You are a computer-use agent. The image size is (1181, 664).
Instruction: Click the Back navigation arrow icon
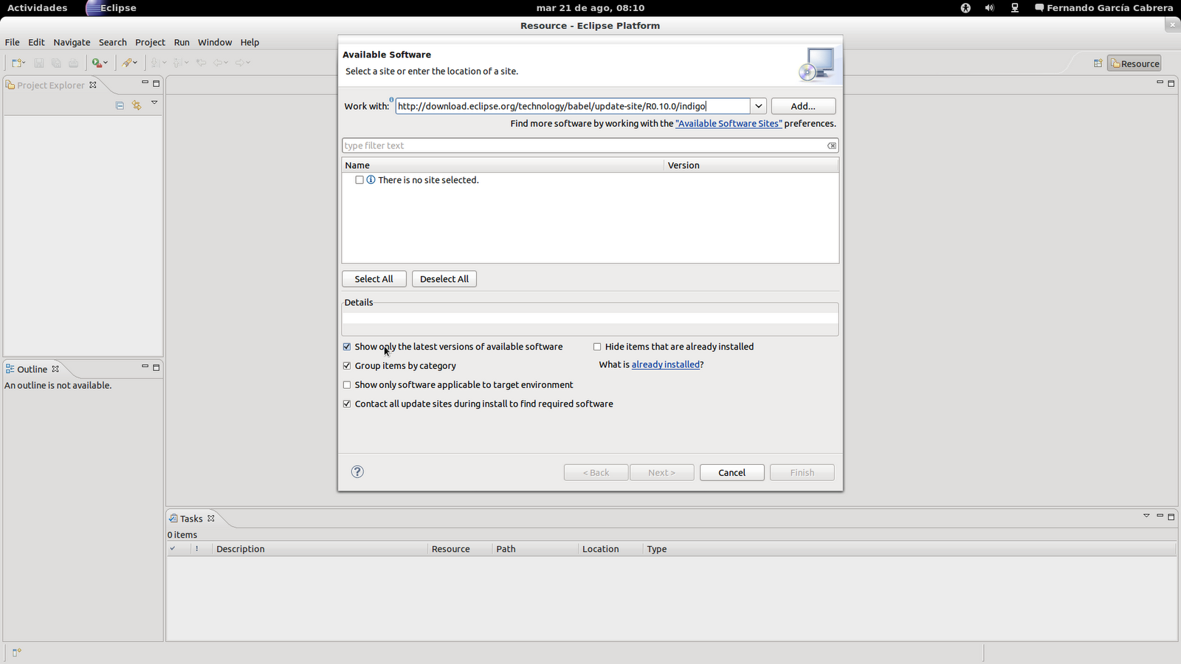click(218, 63)
